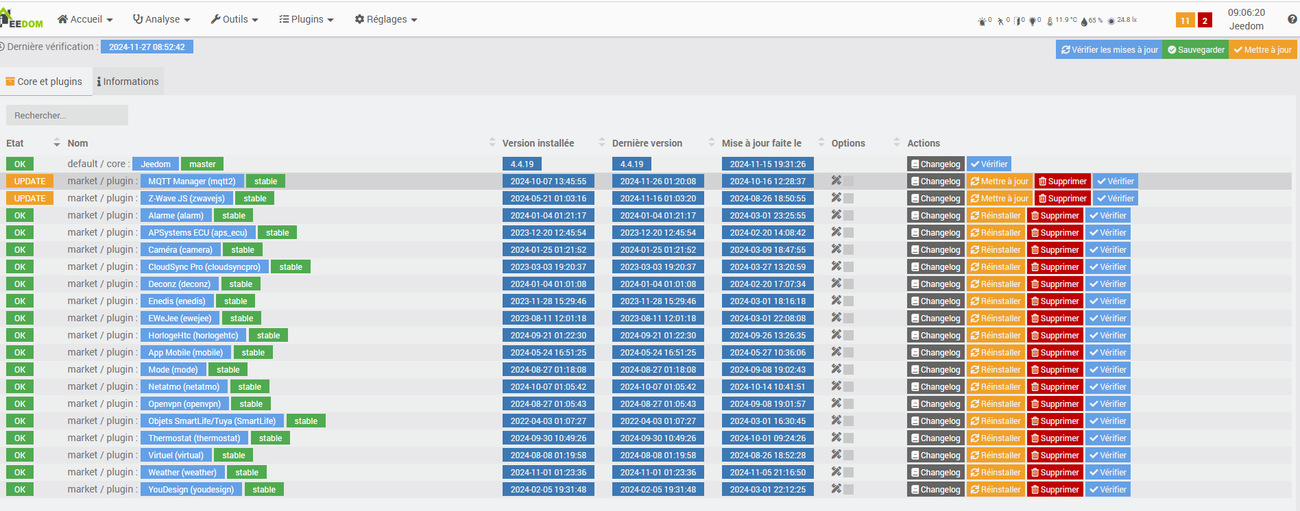1300x511 pixels.
Task: Toggle the options checkbox for Objets SmartLife/Tuya
Action: [849, 421]
